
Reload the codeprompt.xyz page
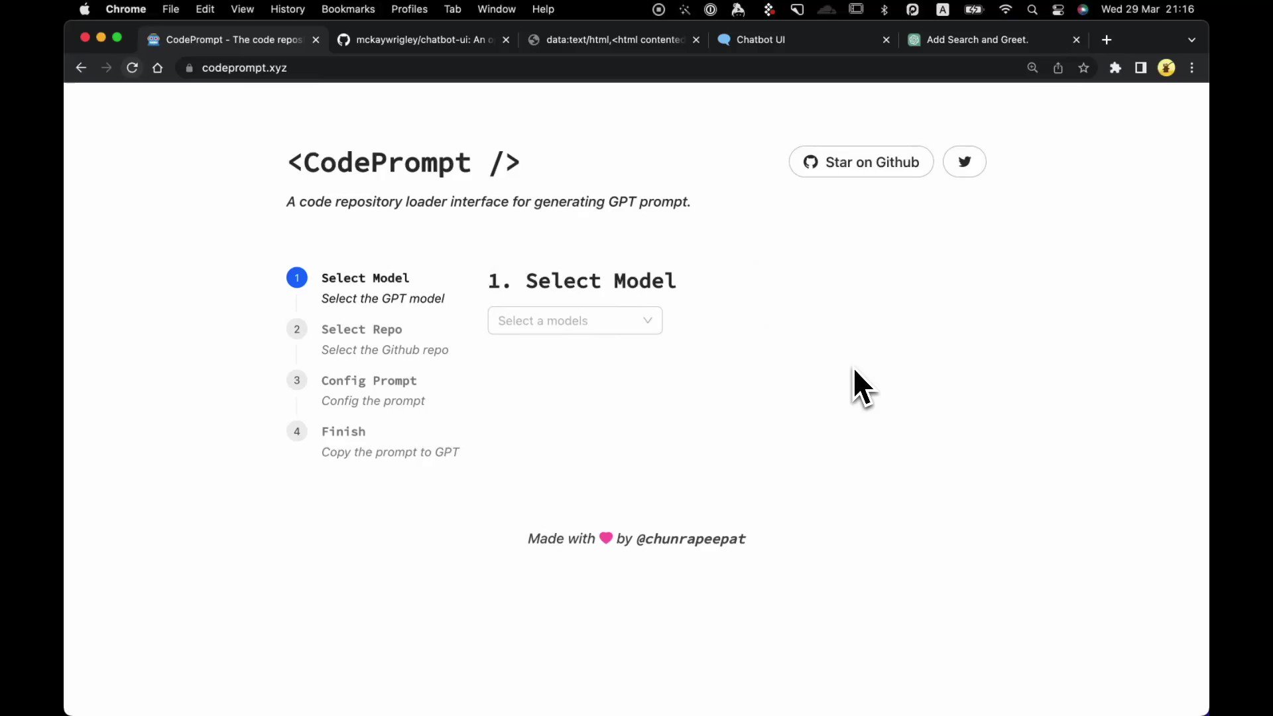[x=132, y=68]
